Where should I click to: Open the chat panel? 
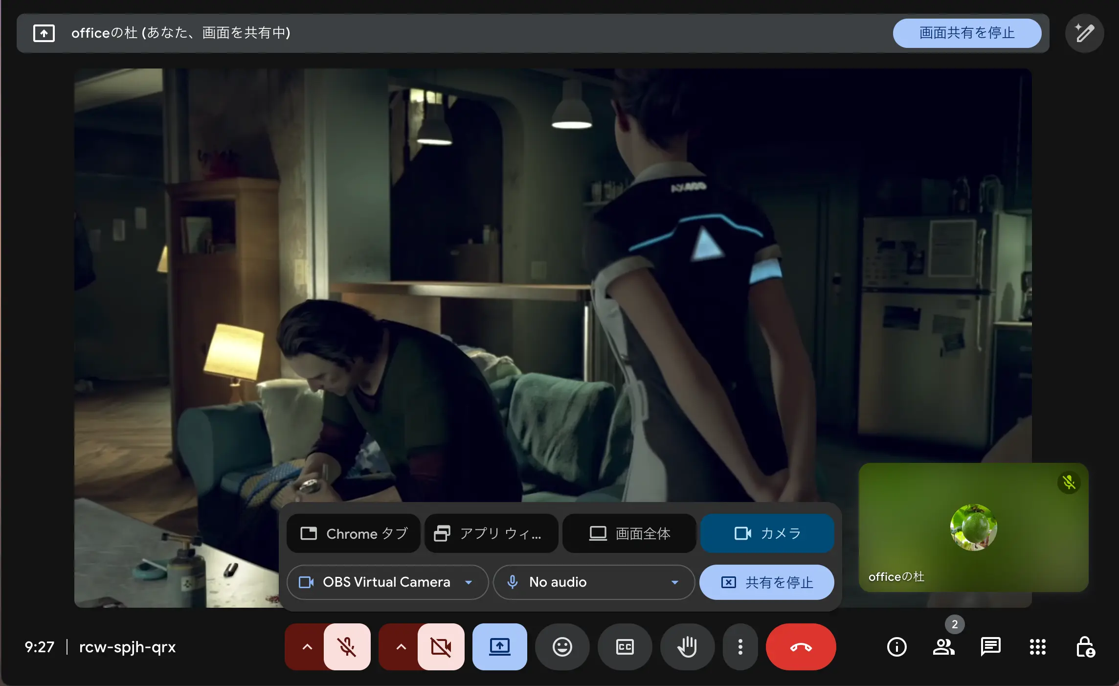pos(991,647)
